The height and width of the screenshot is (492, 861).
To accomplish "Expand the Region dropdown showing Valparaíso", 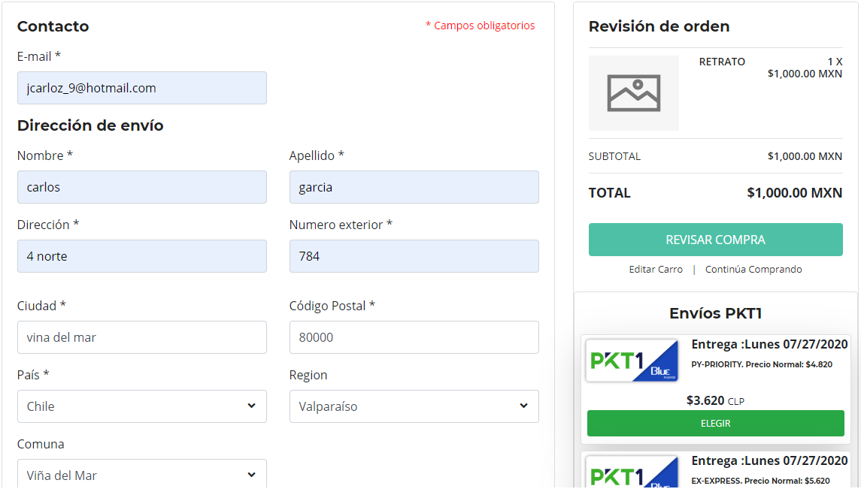I will click(414, 406).
